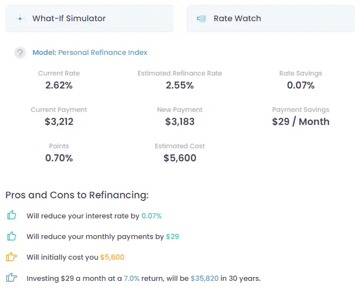The height and width of the screenshot is (289, 360).
Task: Click the question mark help icon
Action: pos(20,53)
